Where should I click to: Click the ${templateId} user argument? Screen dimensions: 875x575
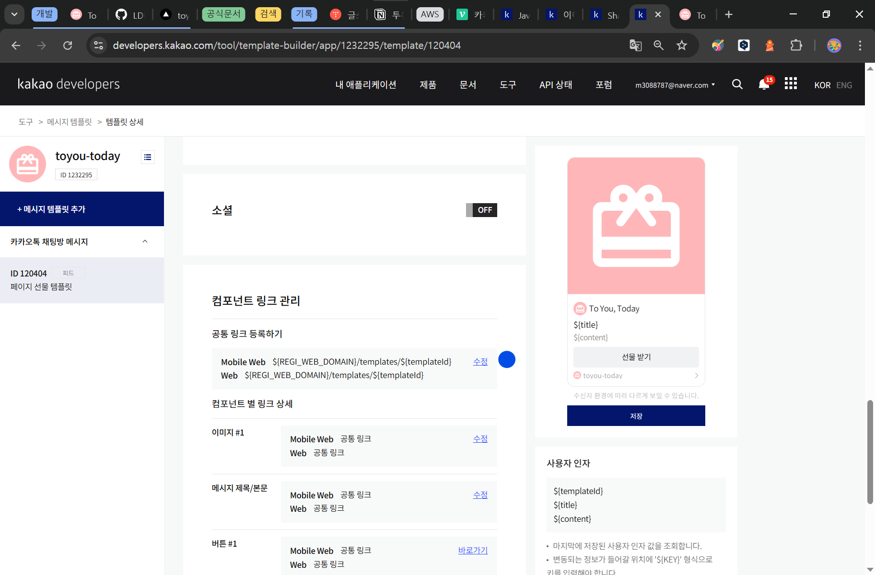pyautogui.click(x=578, y=491)
